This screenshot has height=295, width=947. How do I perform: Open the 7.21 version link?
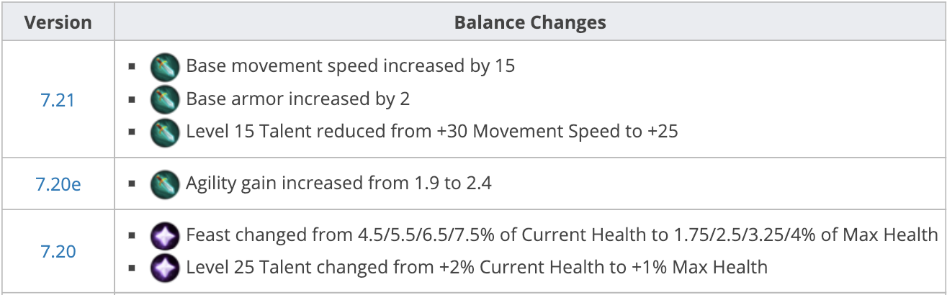coord(58,100)
